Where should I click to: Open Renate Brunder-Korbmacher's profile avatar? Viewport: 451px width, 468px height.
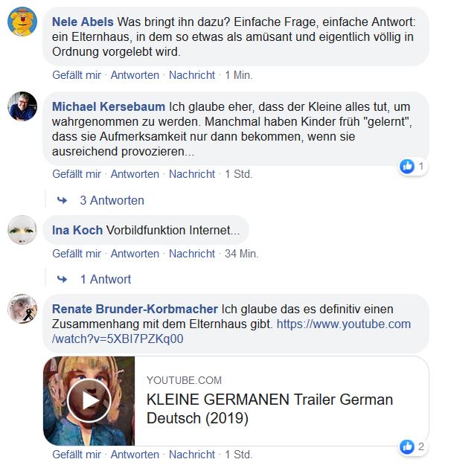(x=22, y=309)
